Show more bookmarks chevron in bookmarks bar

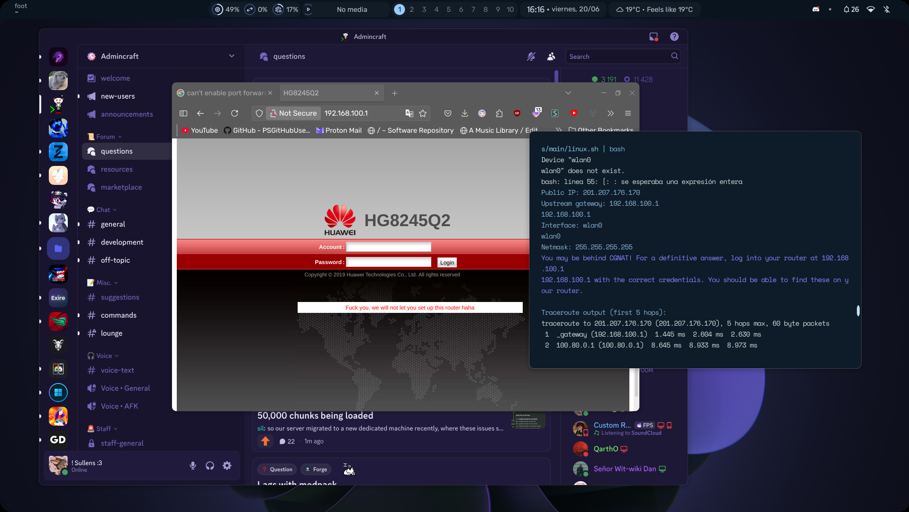click(559, 130)
